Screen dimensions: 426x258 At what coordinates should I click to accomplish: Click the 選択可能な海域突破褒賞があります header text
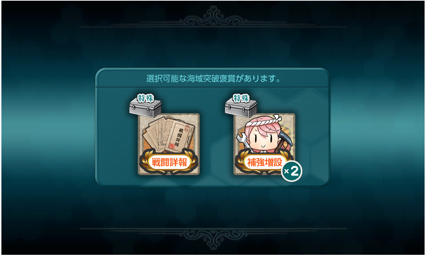[x=213, y=78]
